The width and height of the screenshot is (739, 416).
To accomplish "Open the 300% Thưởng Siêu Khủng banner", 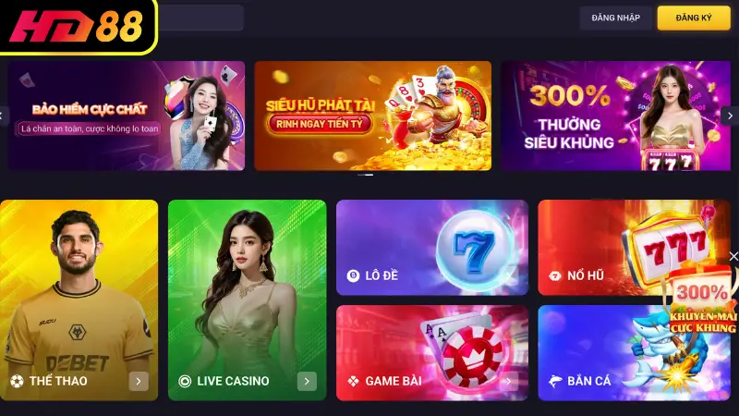I will click(615, 116).
